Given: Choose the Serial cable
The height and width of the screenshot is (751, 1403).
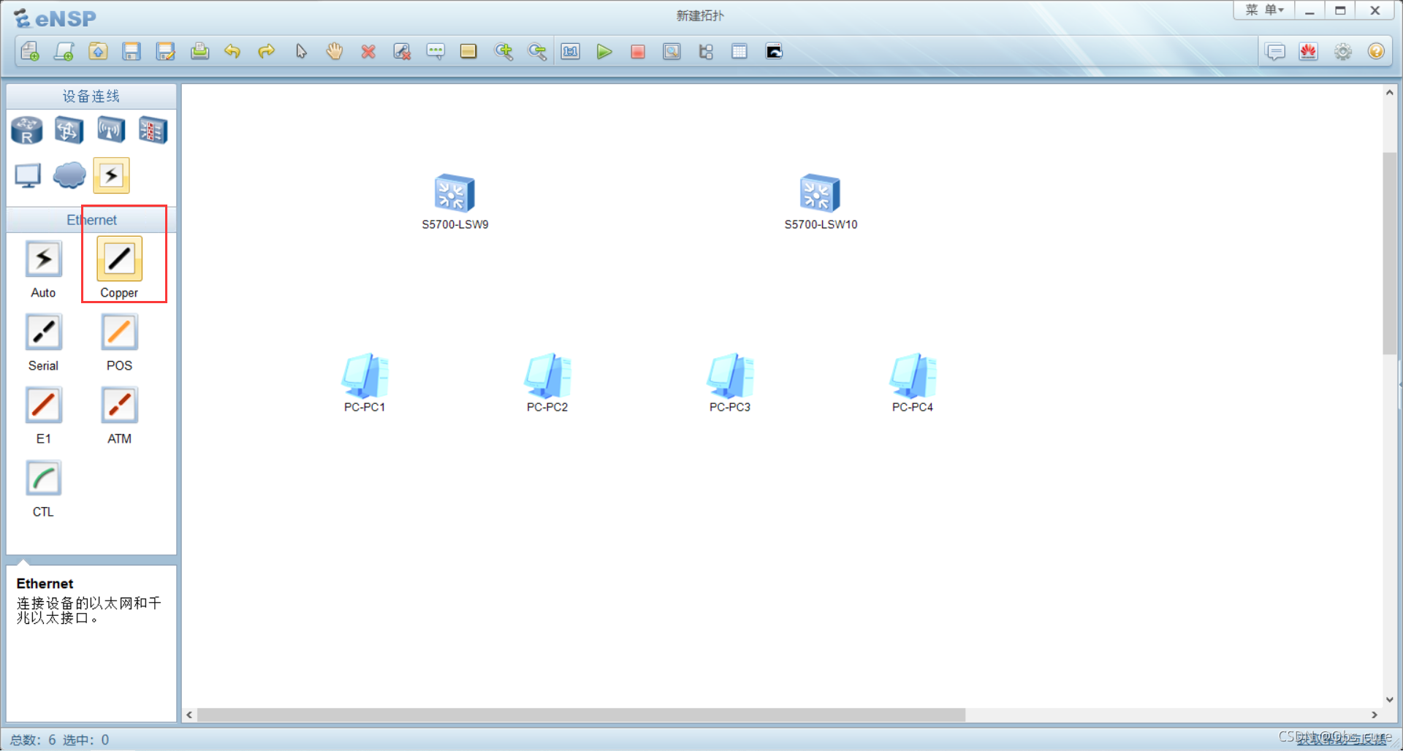Looking at the screenshot, I should pos(43,332).
